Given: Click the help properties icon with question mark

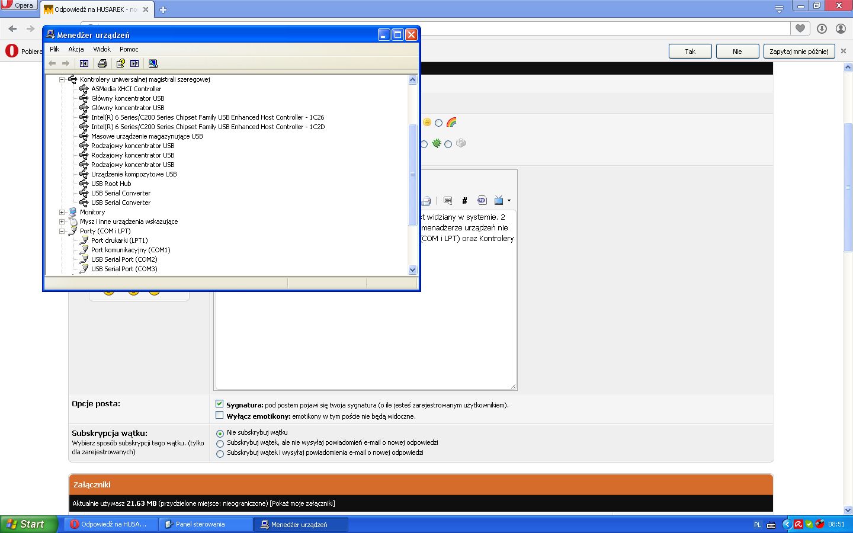Looking at the screenshot, I should point(121,63).
